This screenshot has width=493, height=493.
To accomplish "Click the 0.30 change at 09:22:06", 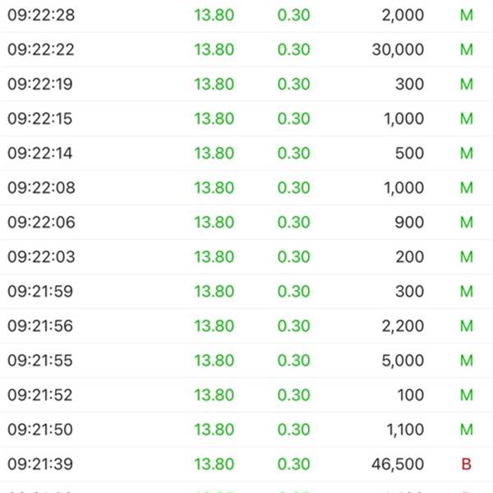I will pyautogui.click(x=294, y=223).
